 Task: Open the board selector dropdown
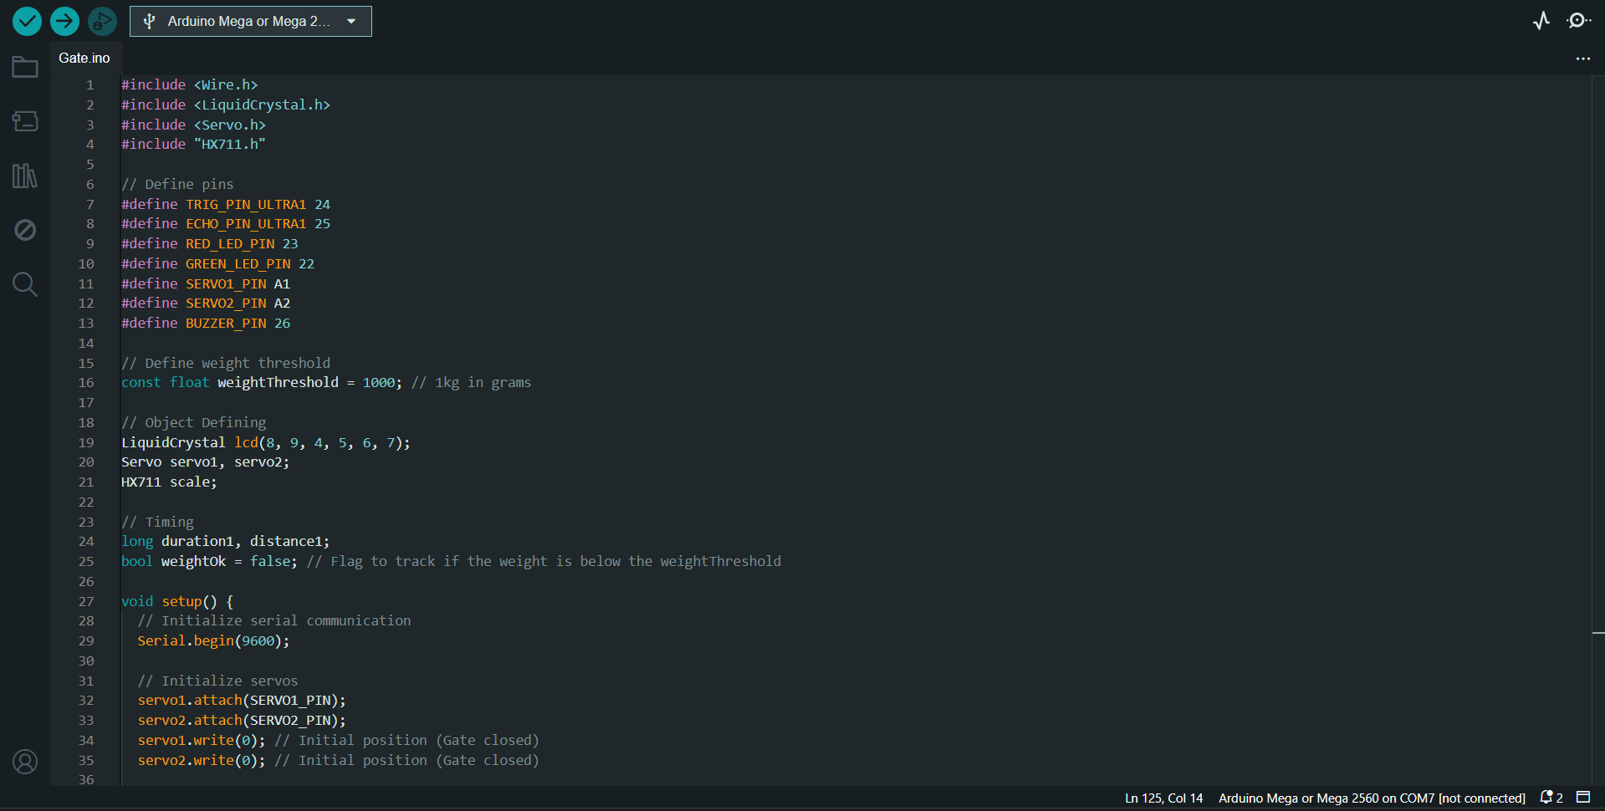(x=251, y=21)
